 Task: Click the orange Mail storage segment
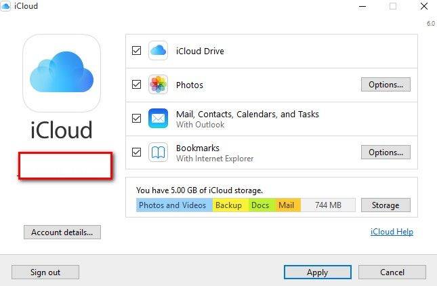(x=288, y=205)
